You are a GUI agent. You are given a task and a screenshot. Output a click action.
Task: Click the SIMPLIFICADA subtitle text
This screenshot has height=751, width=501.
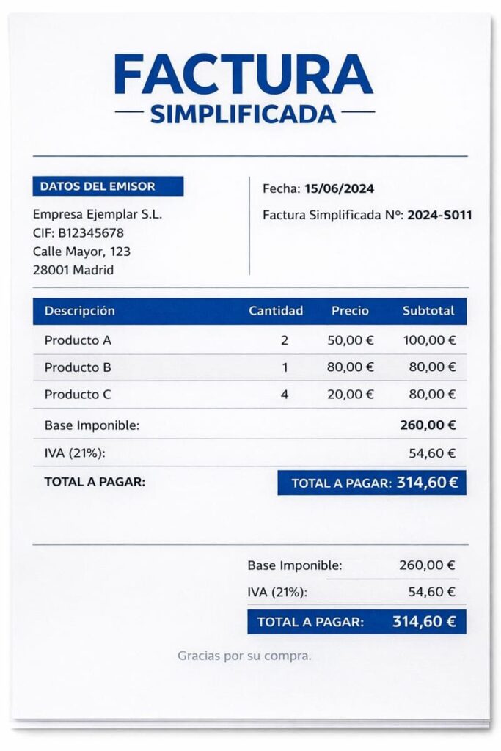(244, 114)
